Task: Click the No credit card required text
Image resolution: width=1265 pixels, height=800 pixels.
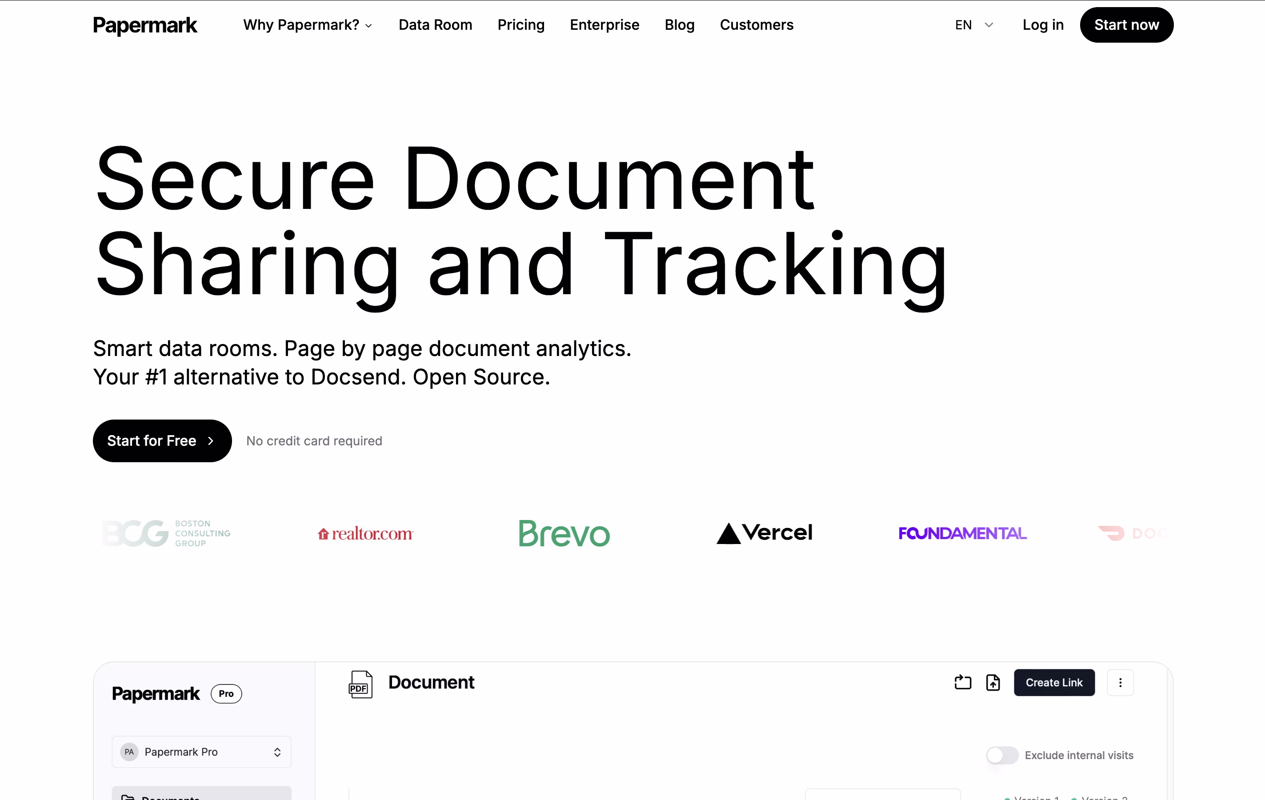Action: click(x=314, y=441)
